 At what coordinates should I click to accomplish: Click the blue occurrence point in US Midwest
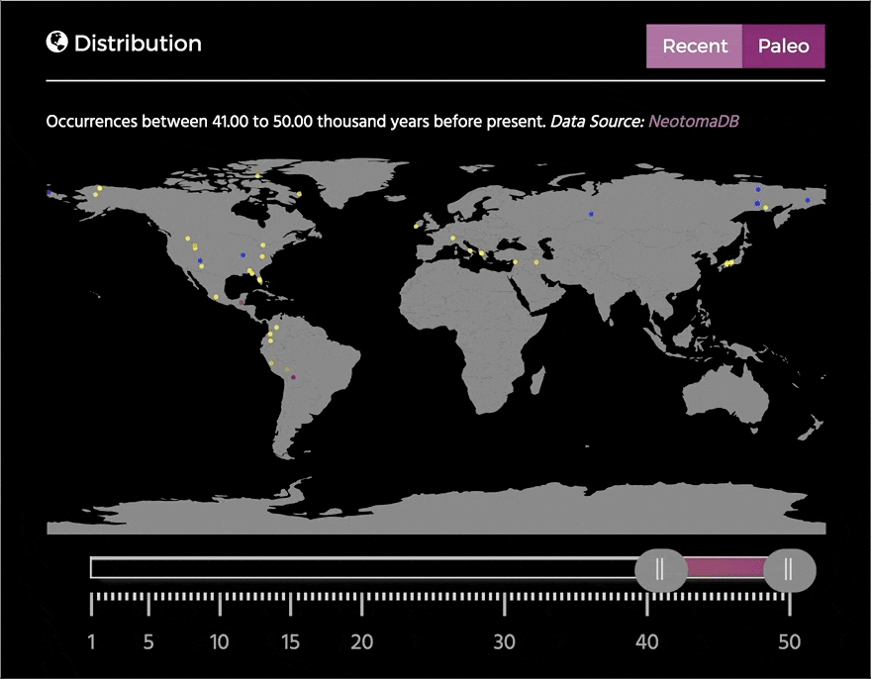pos(242,253)
